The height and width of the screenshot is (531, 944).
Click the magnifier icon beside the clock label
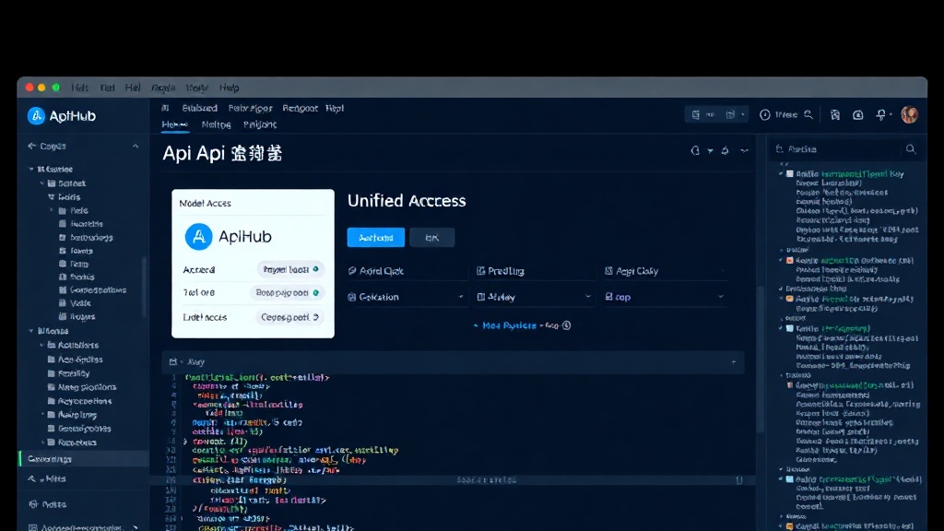808,114
